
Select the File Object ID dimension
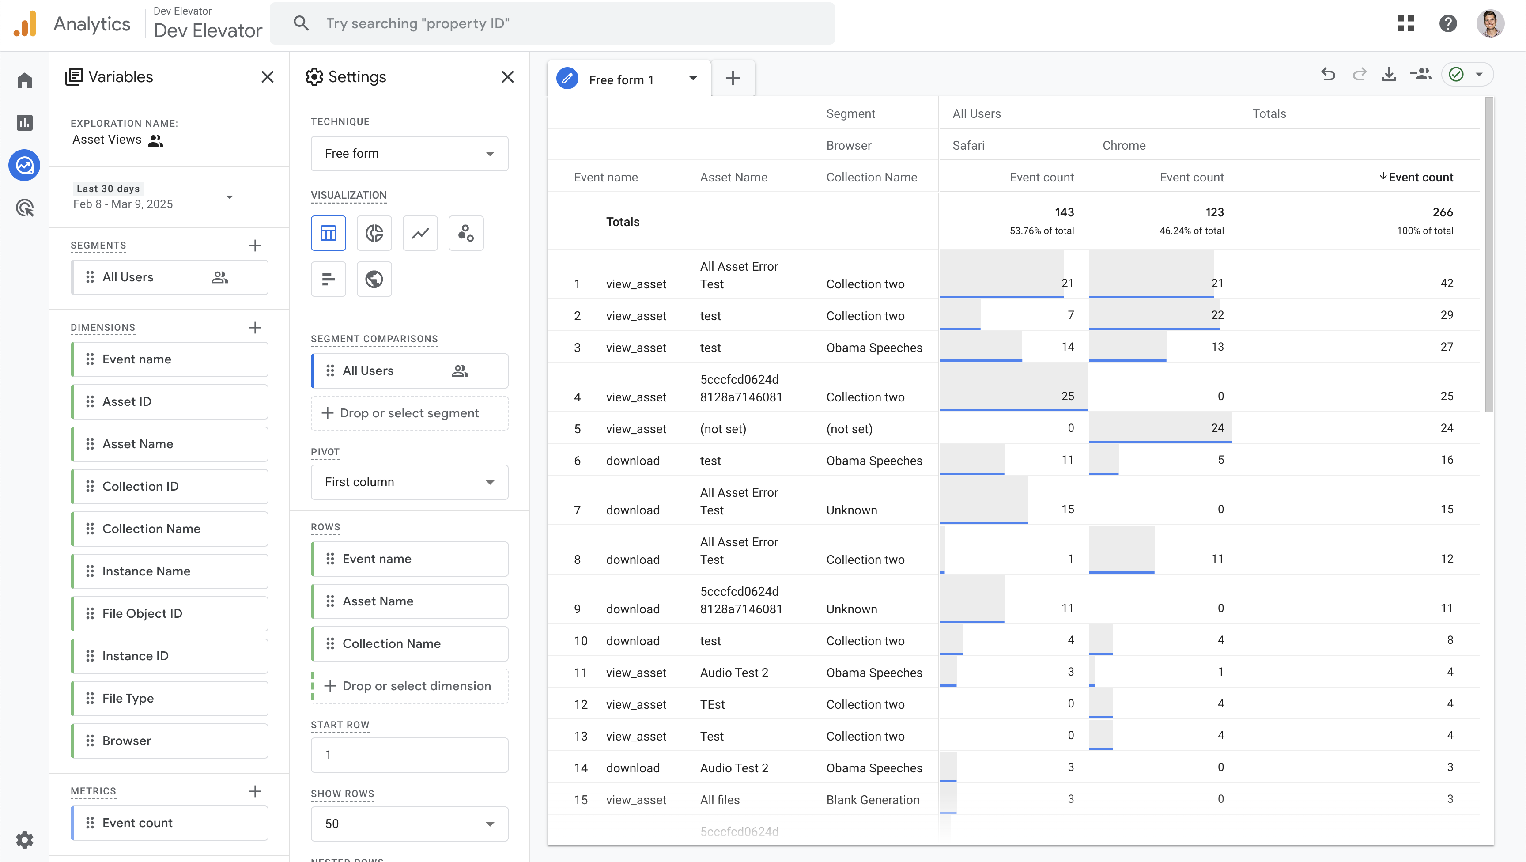click(170, 614)
